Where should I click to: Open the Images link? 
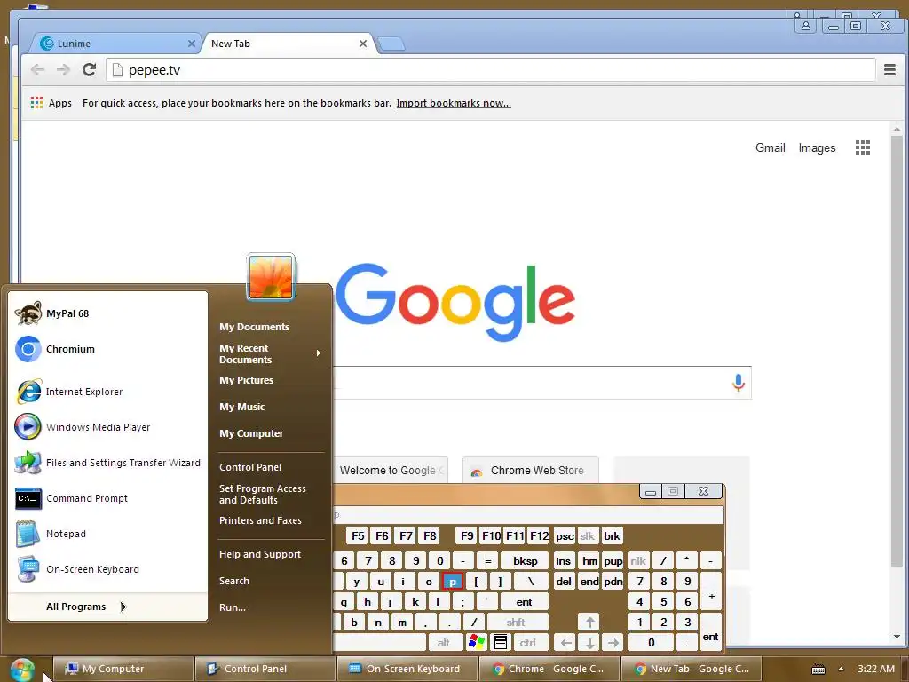(x=817, y=148)
